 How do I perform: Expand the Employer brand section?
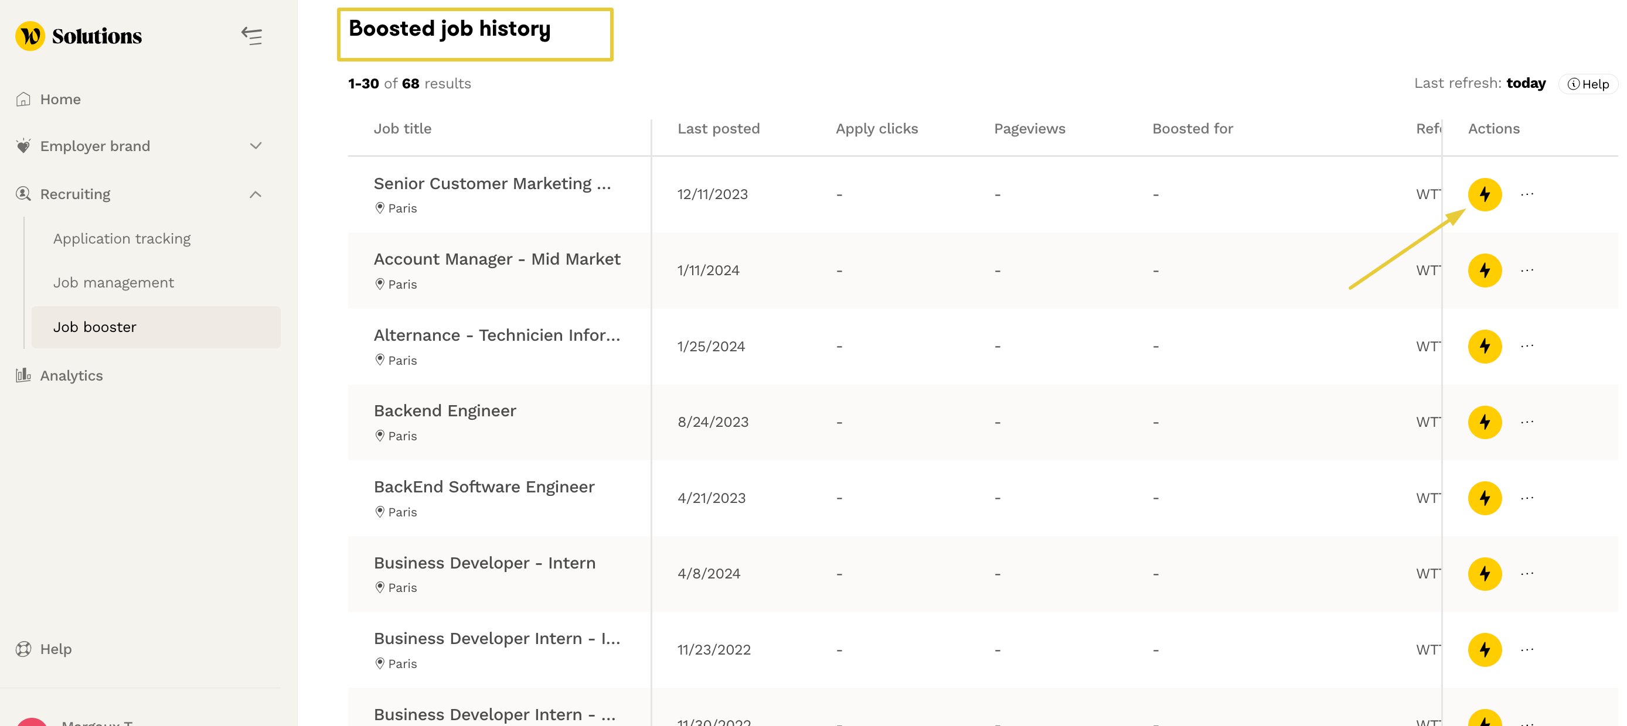point(255,146)
